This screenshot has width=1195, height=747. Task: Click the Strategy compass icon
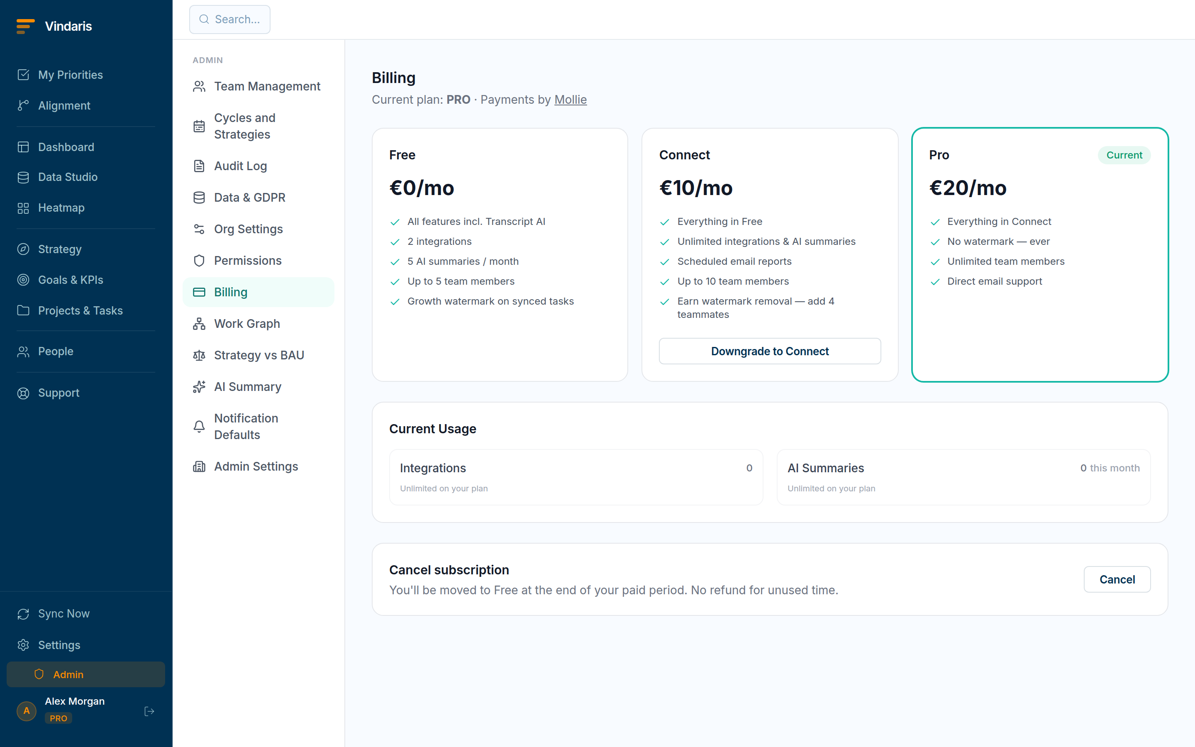(23, 249)
